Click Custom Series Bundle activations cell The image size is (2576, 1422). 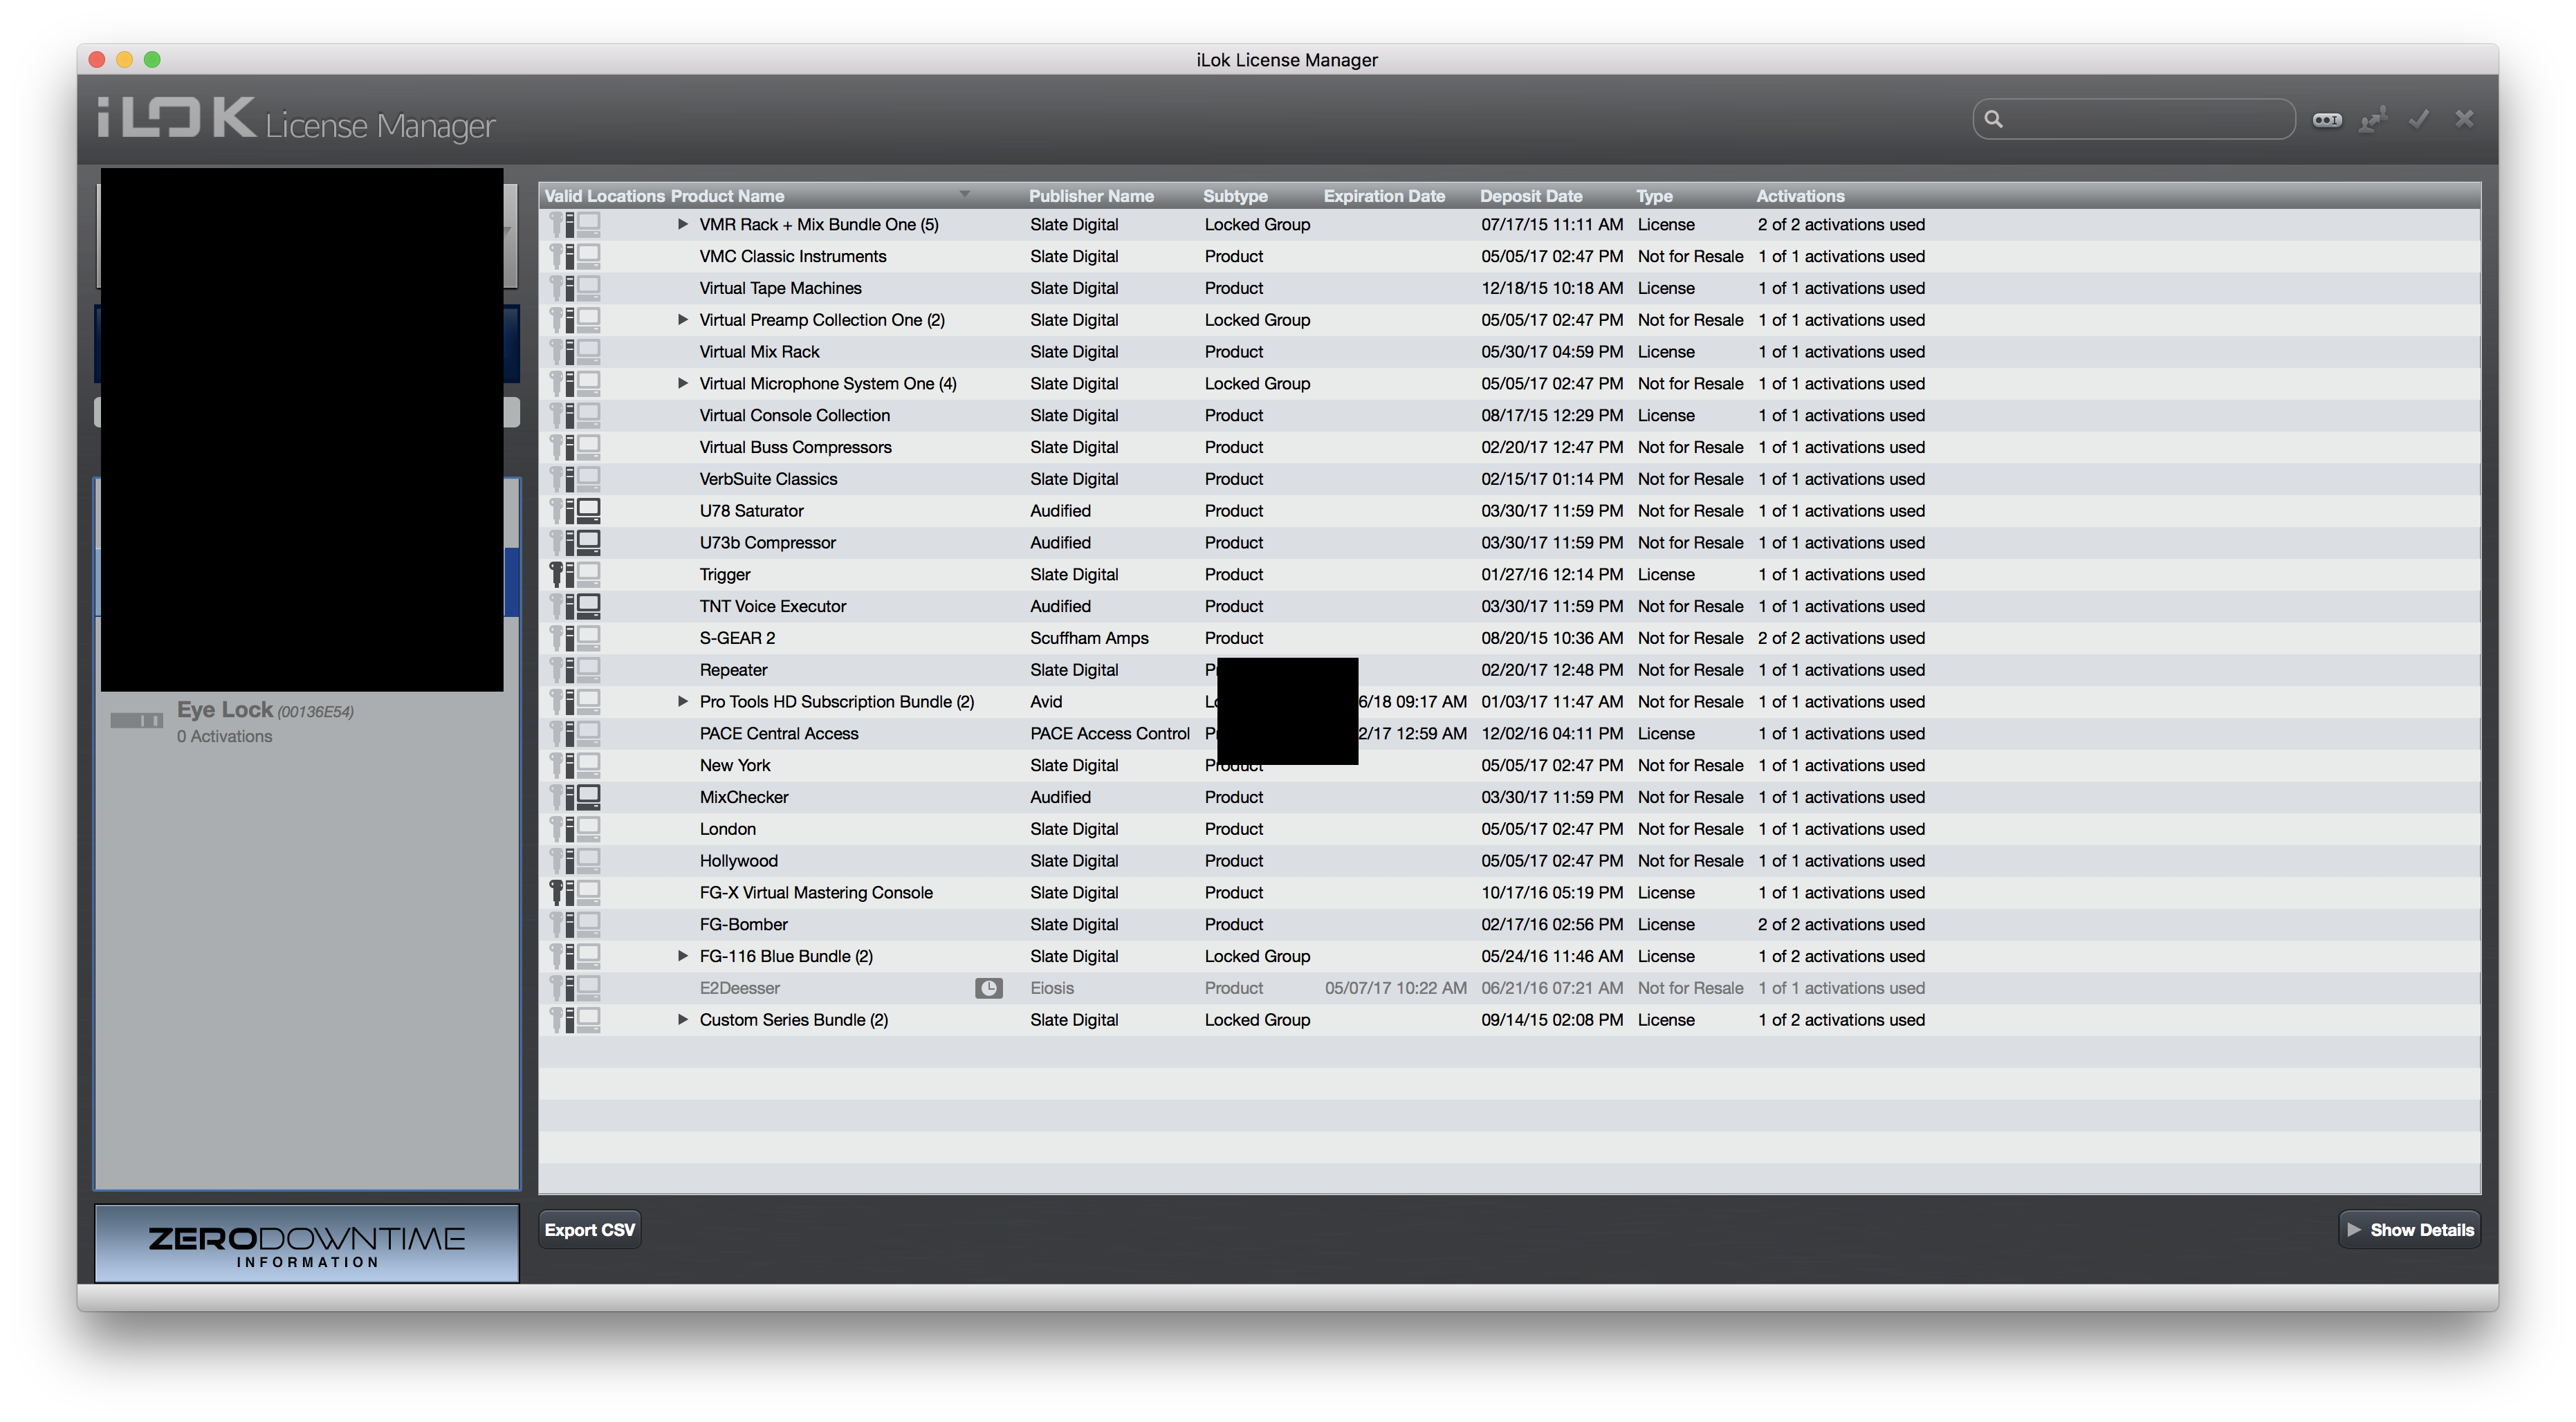click(x=1841, y=1020)
